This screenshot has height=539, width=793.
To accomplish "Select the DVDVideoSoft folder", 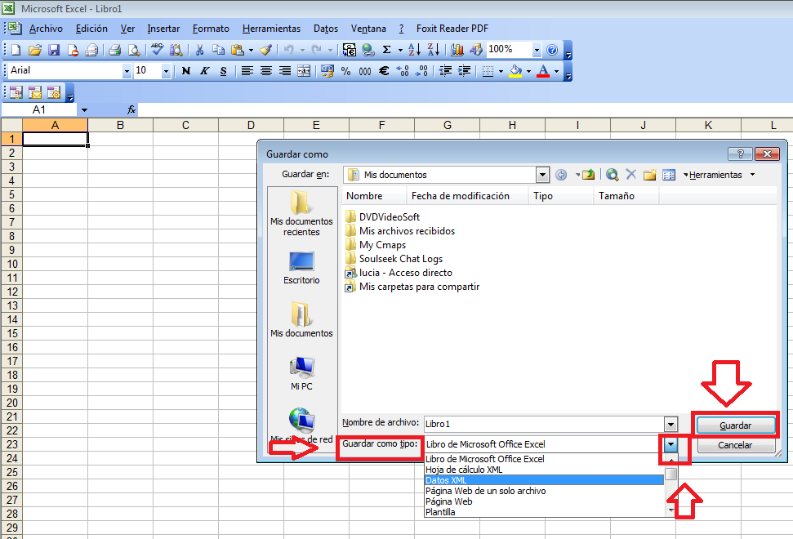I will [x=383, y=217].
